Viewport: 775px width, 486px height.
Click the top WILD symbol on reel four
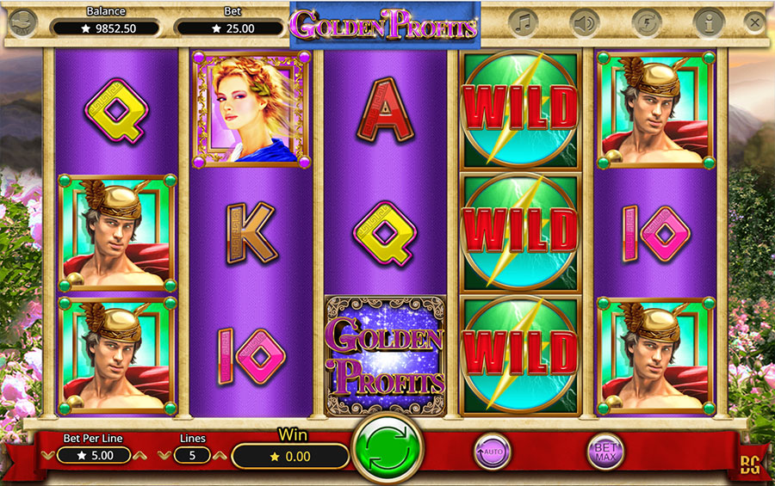(520, 109)
